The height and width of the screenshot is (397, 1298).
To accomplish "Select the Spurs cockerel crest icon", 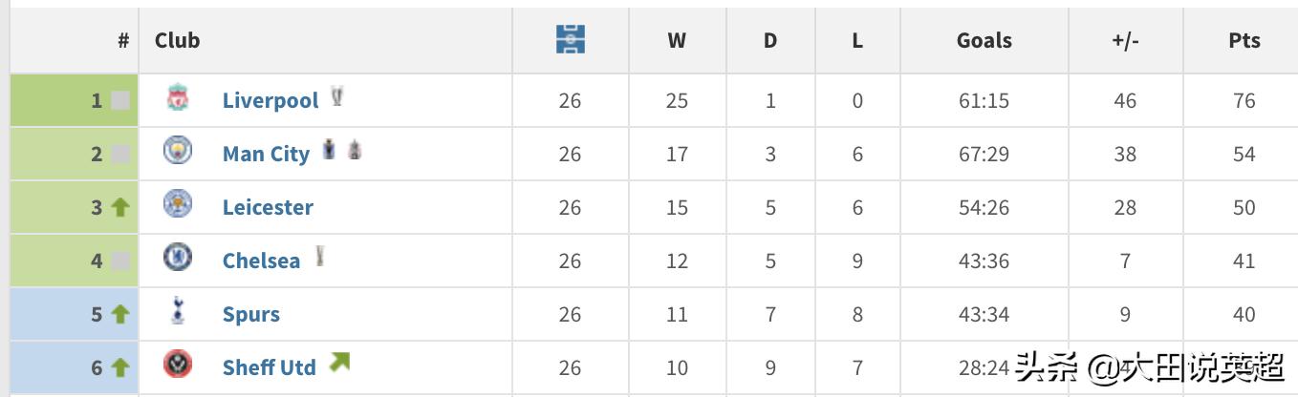I will pos(178,311).
